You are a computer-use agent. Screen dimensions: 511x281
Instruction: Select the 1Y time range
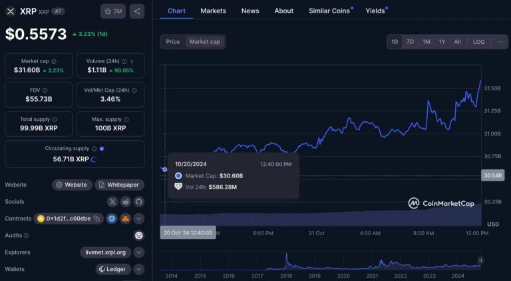pyautogui.click(x=442, y=42)
